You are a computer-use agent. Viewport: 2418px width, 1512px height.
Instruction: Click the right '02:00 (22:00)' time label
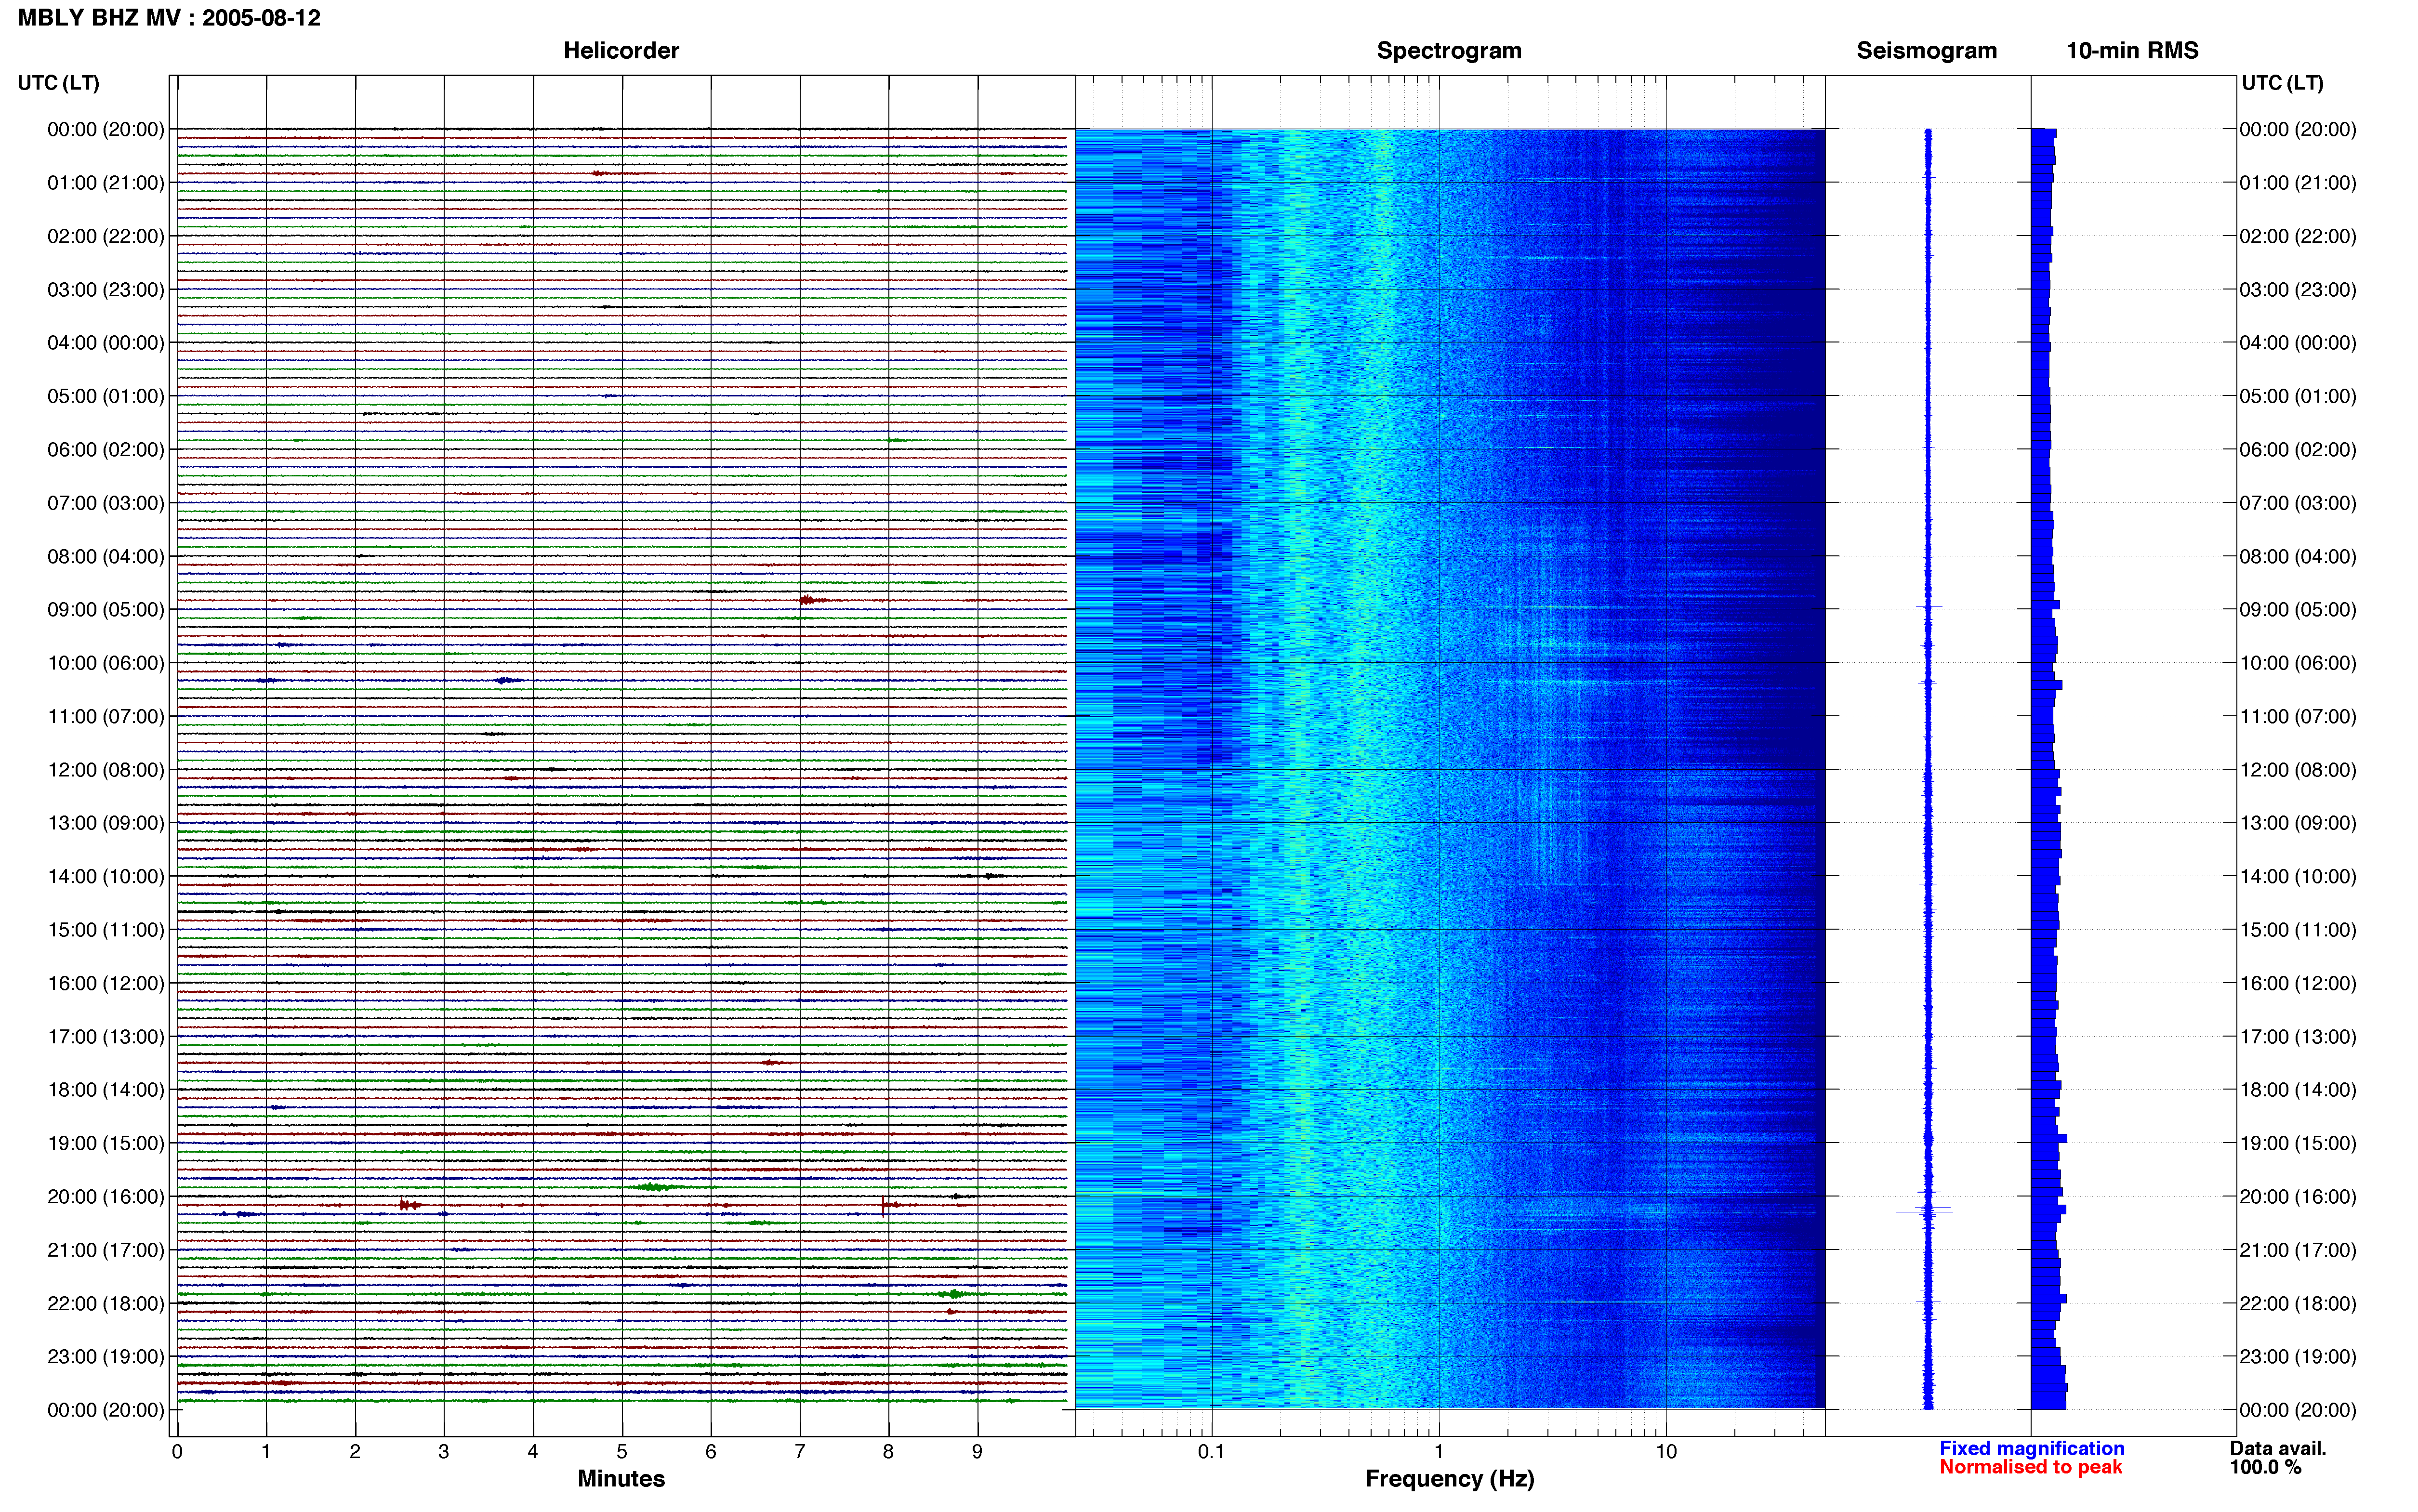pos(2298,237)
